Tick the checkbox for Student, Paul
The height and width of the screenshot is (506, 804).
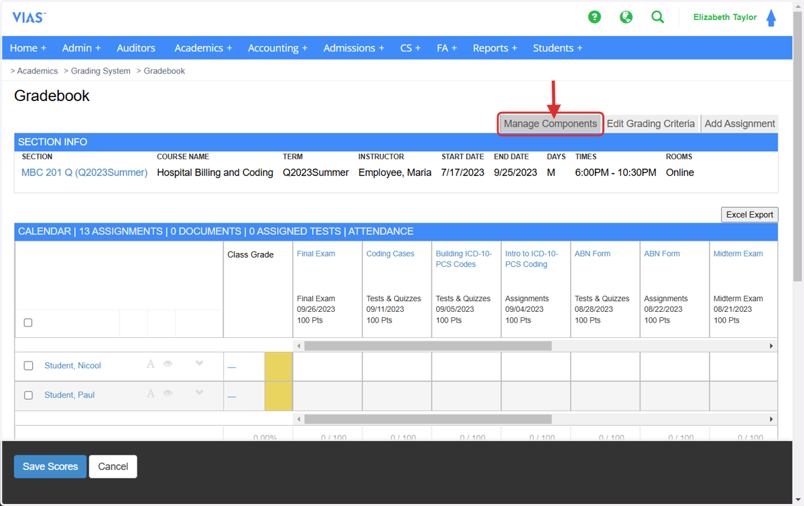[28, 395]
